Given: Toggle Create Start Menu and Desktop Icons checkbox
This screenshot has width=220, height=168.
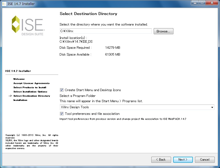Looking at the screenshot, I should click(x=62, y=90).
